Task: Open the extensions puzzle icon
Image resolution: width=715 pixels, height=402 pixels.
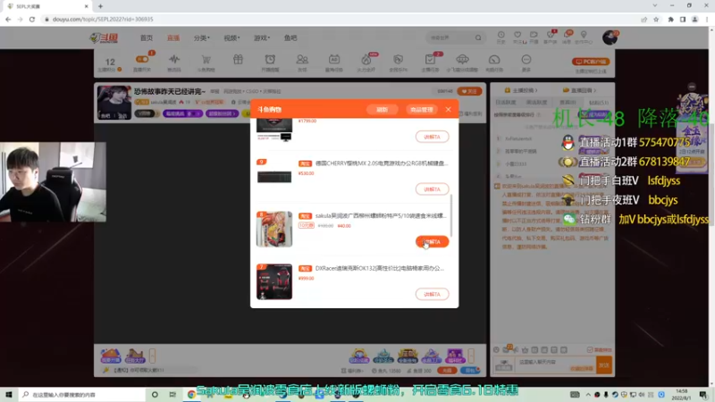Action: click(670, 19)
